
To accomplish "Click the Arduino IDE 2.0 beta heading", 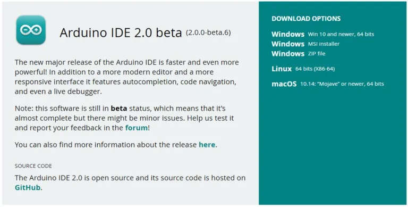I will pos(121,33).
